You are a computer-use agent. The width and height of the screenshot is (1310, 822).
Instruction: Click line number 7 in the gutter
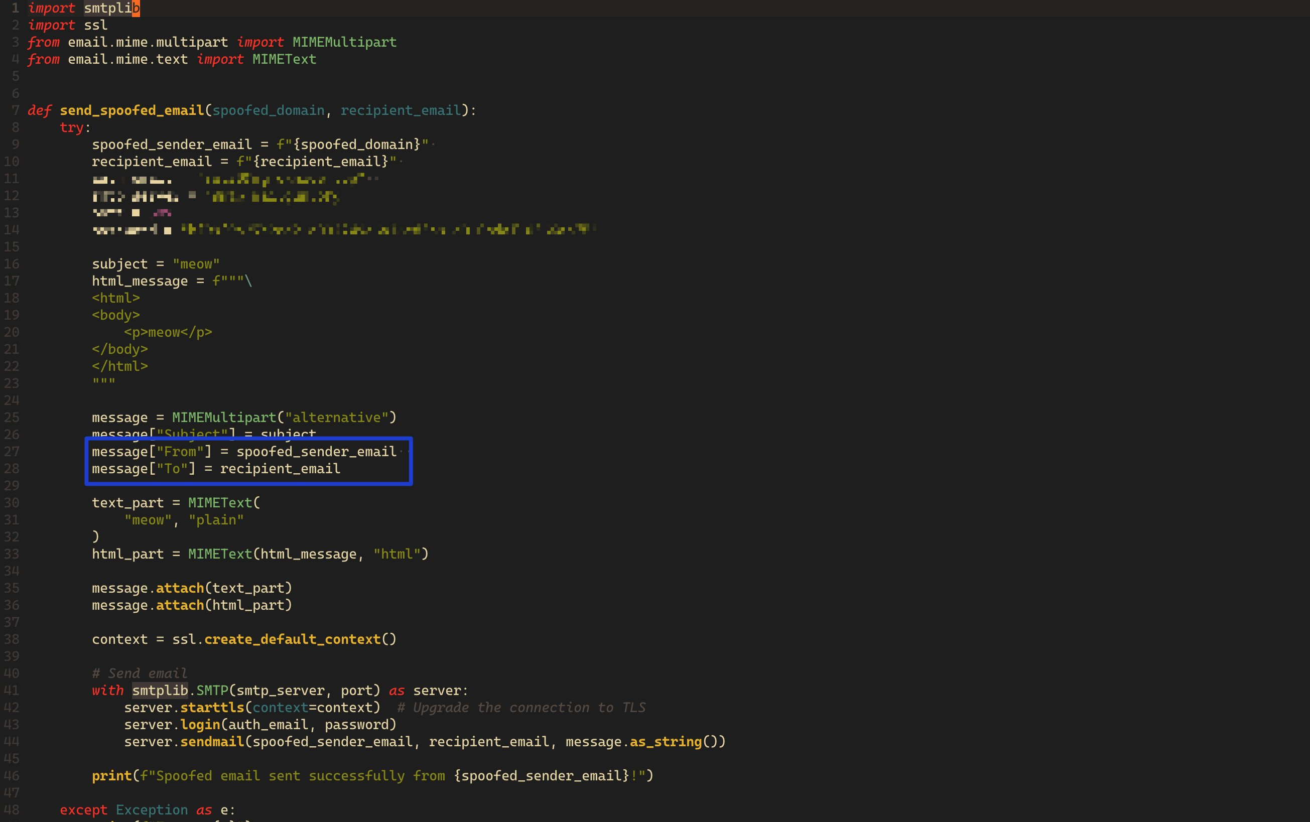(15, 110)
